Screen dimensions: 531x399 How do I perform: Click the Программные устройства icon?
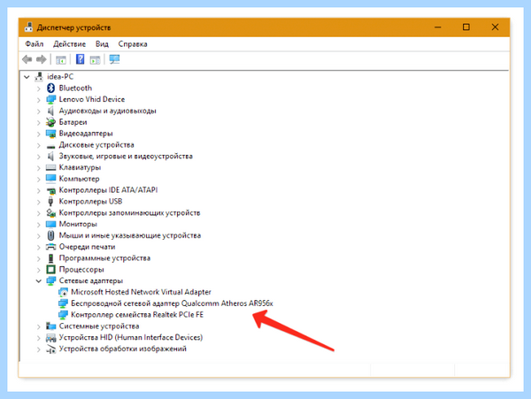point(50,258)
